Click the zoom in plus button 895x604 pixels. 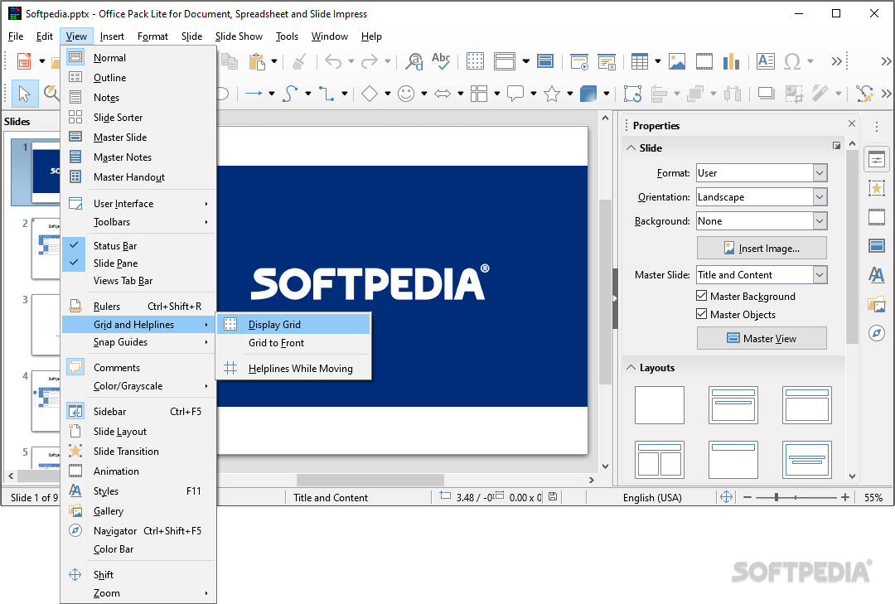[844, 497]
